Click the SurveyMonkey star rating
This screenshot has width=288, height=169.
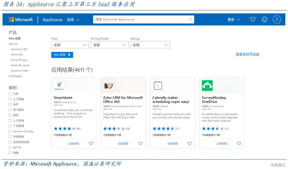[x=213, y=129]
